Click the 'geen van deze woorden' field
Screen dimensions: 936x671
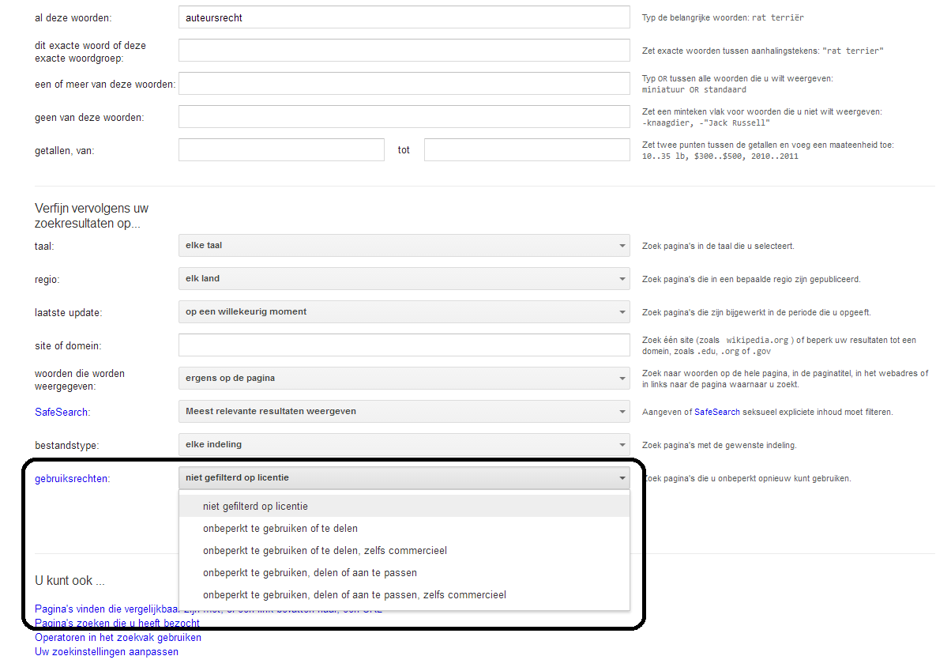click(404, 117)
